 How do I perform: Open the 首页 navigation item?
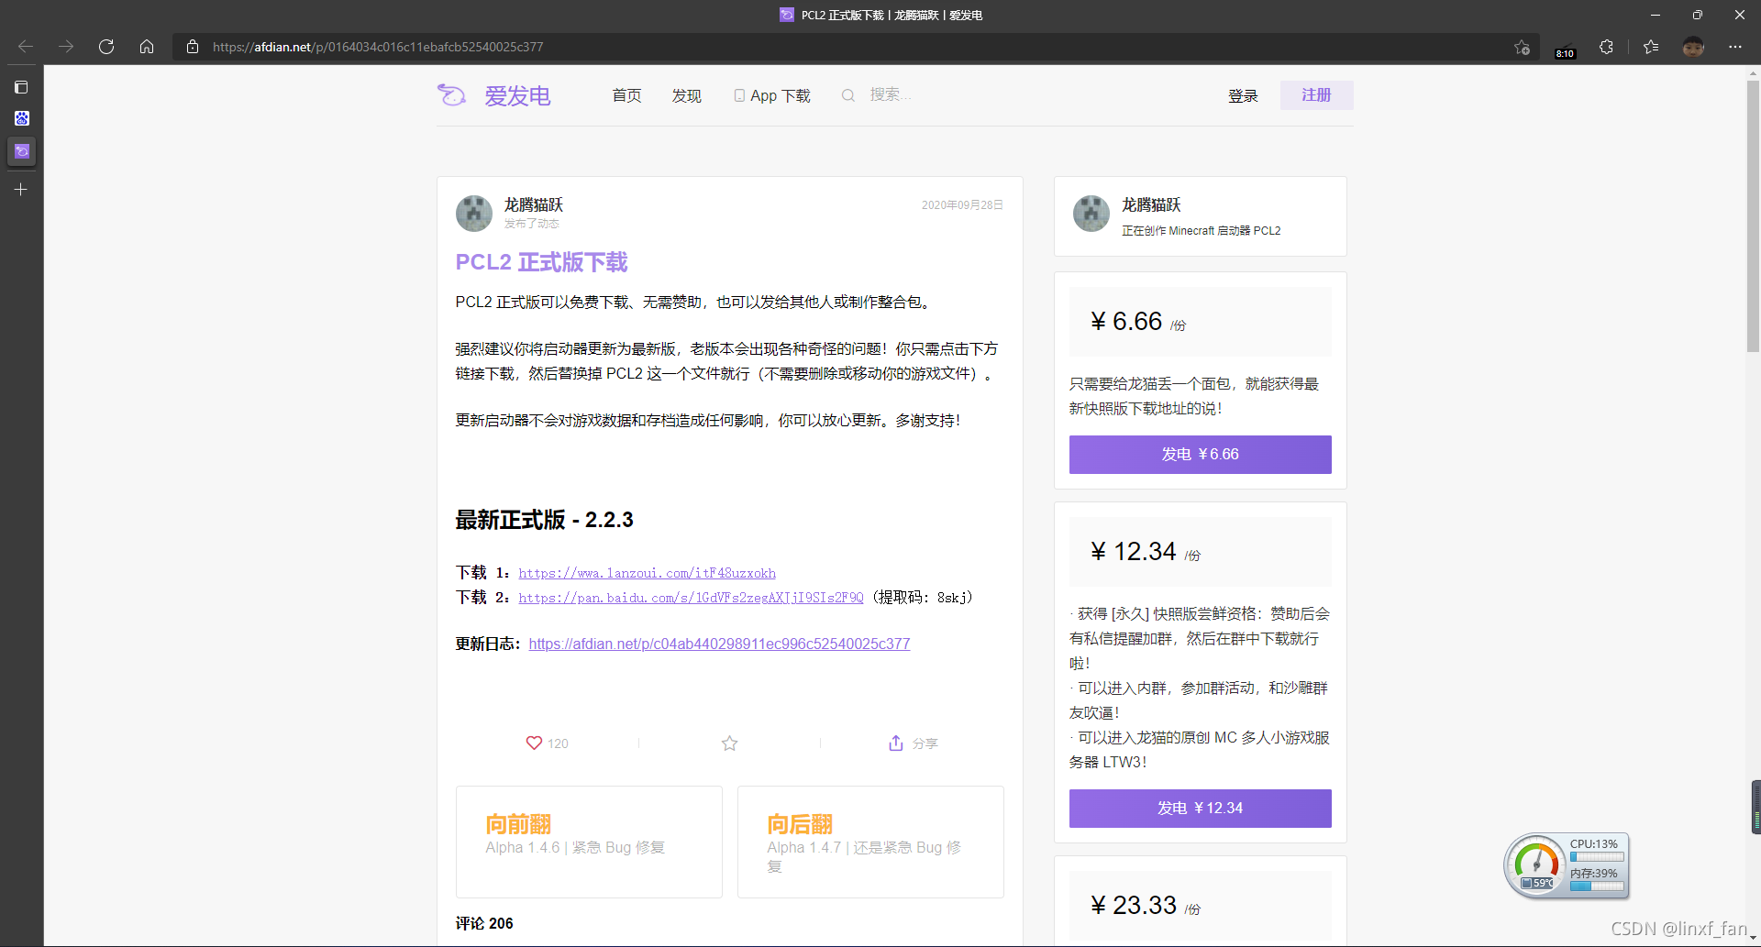(626, 95)
